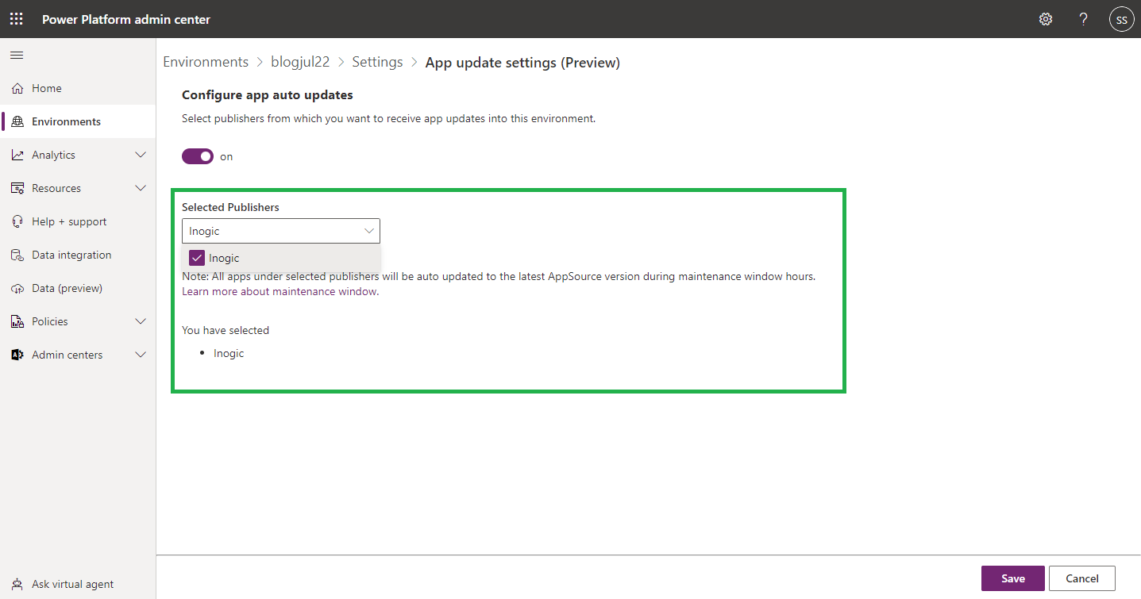Open the settings gear icon
Image resolution: width=1141 pixels, height=599 pixels.
[x=1046, y=19]
